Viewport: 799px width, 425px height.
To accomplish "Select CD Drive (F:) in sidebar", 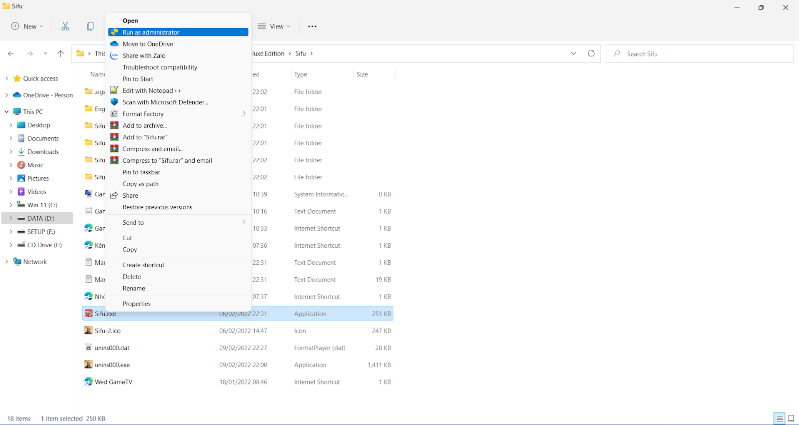I will [x=44, y=245].
